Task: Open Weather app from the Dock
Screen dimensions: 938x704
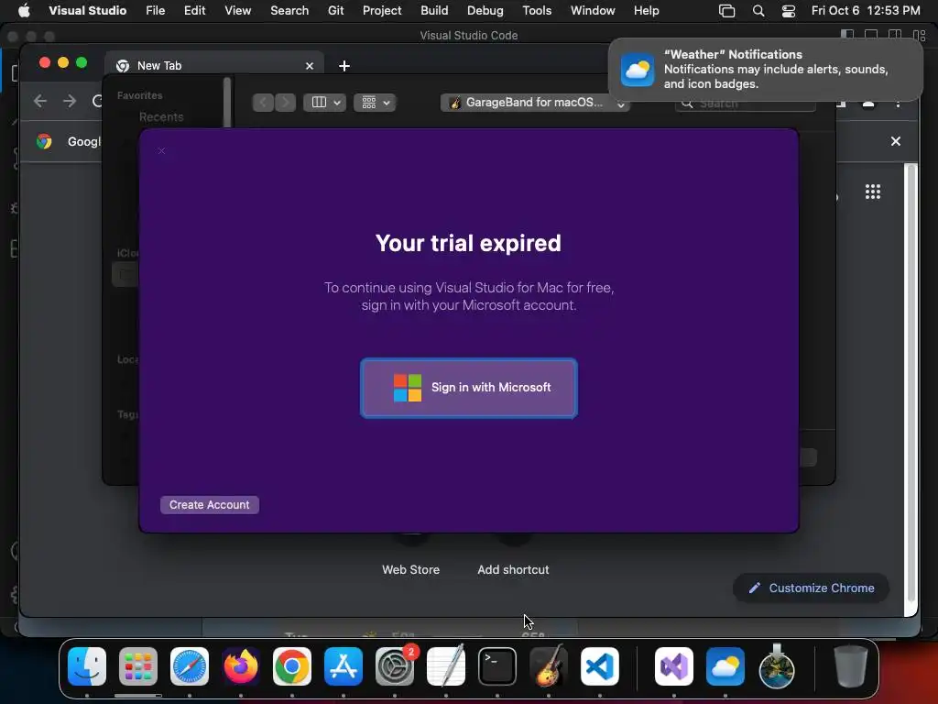Action: coord(725,666)
